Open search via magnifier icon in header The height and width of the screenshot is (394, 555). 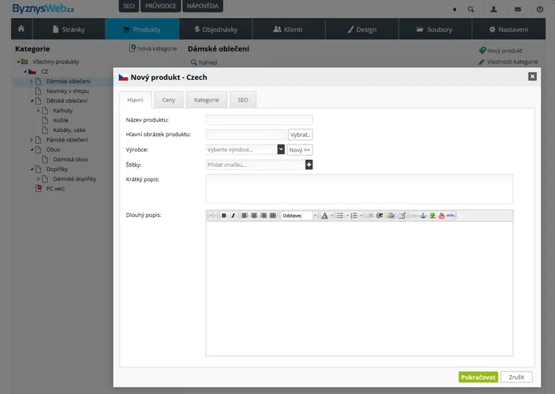[471, 9]
